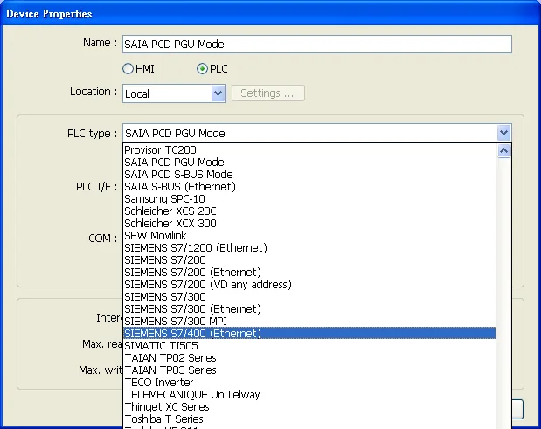This screenshot has width=541, height=429.
Task: Choose Schleicher XCS 20C
Action: [x=310, y=211]
